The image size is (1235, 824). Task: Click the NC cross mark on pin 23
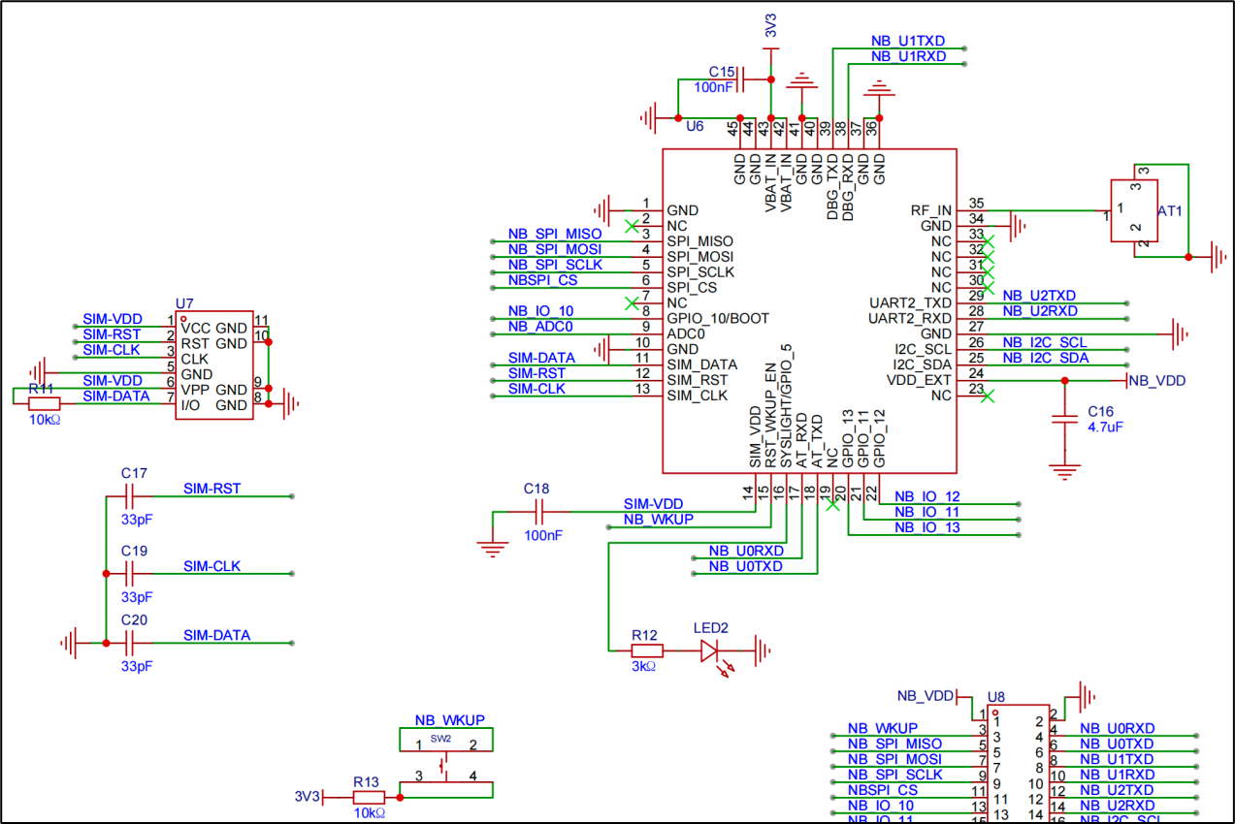(x=990, y=396)
